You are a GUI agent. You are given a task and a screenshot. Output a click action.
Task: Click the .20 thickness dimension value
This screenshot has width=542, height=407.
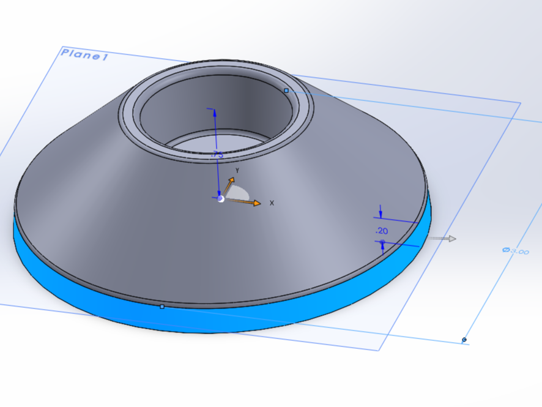coord(382,231)
